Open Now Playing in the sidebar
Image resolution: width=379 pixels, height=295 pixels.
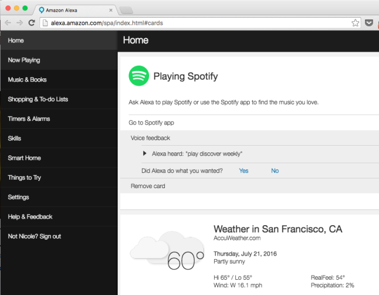click(59, 60)
